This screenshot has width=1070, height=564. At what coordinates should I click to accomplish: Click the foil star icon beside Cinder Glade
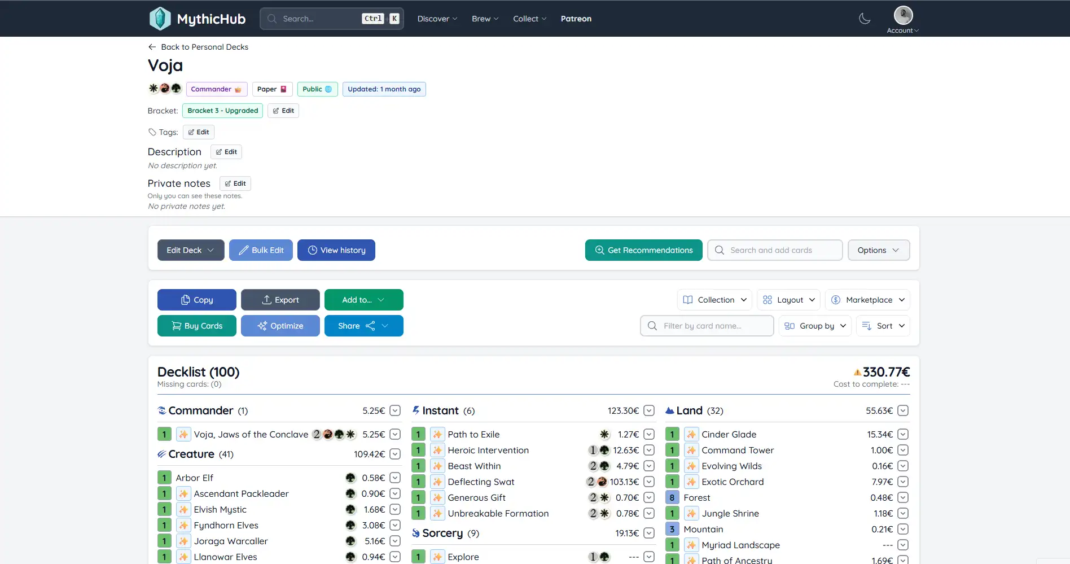691,434
